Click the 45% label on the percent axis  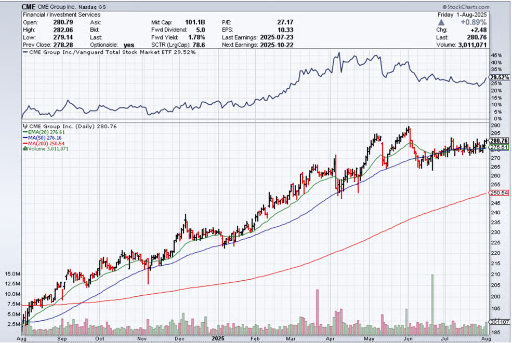496,56
